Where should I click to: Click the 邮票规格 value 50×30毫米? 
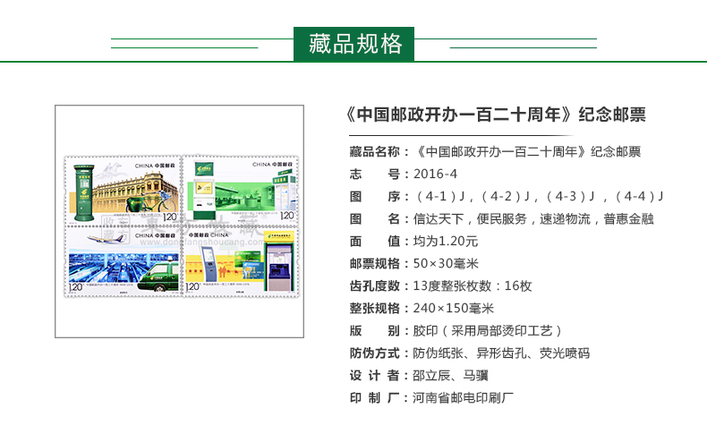447,263
